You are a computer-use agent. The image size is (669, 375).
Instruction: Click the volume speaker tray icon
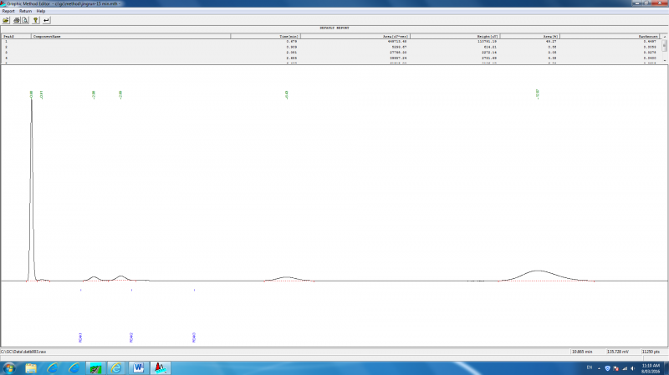coord(633,368)
